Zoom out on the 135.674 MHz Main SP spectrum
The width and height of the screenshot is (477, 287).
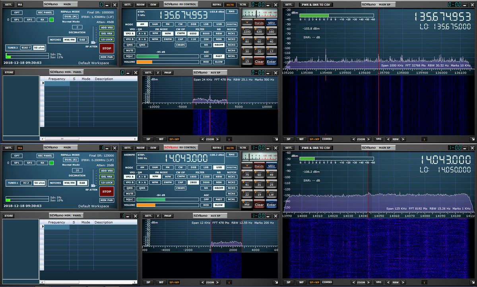(353, 139)
